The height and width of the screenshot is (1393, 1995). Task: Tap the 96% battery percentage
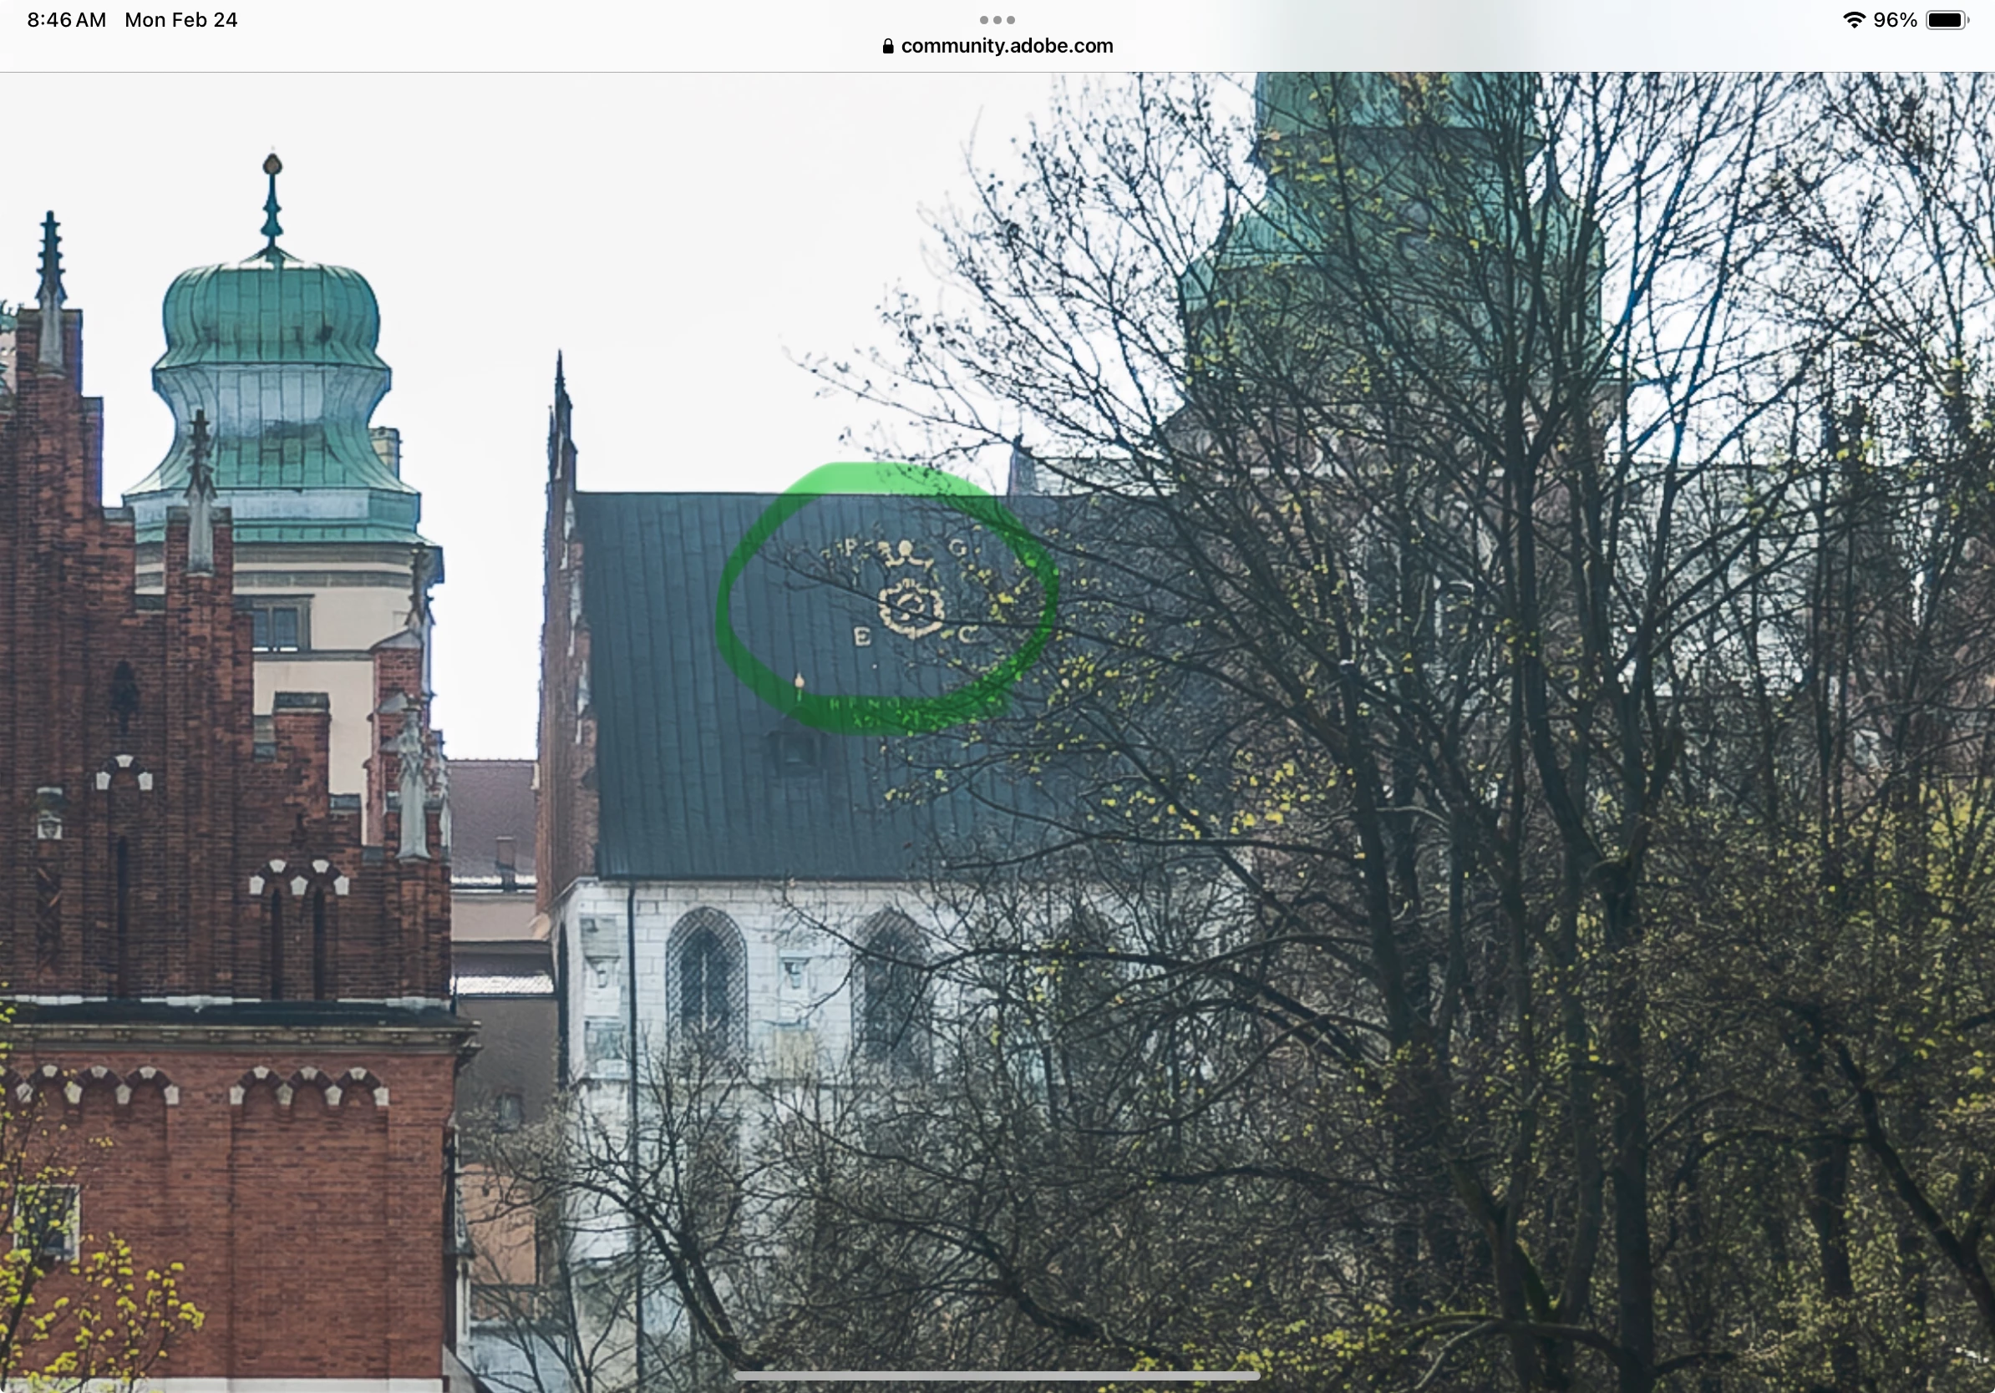(1895, 20)
